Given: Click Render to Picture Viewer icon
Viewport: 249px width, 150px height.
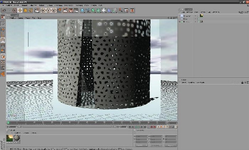Looking at the screenshot, I should (x=71, y=10).
